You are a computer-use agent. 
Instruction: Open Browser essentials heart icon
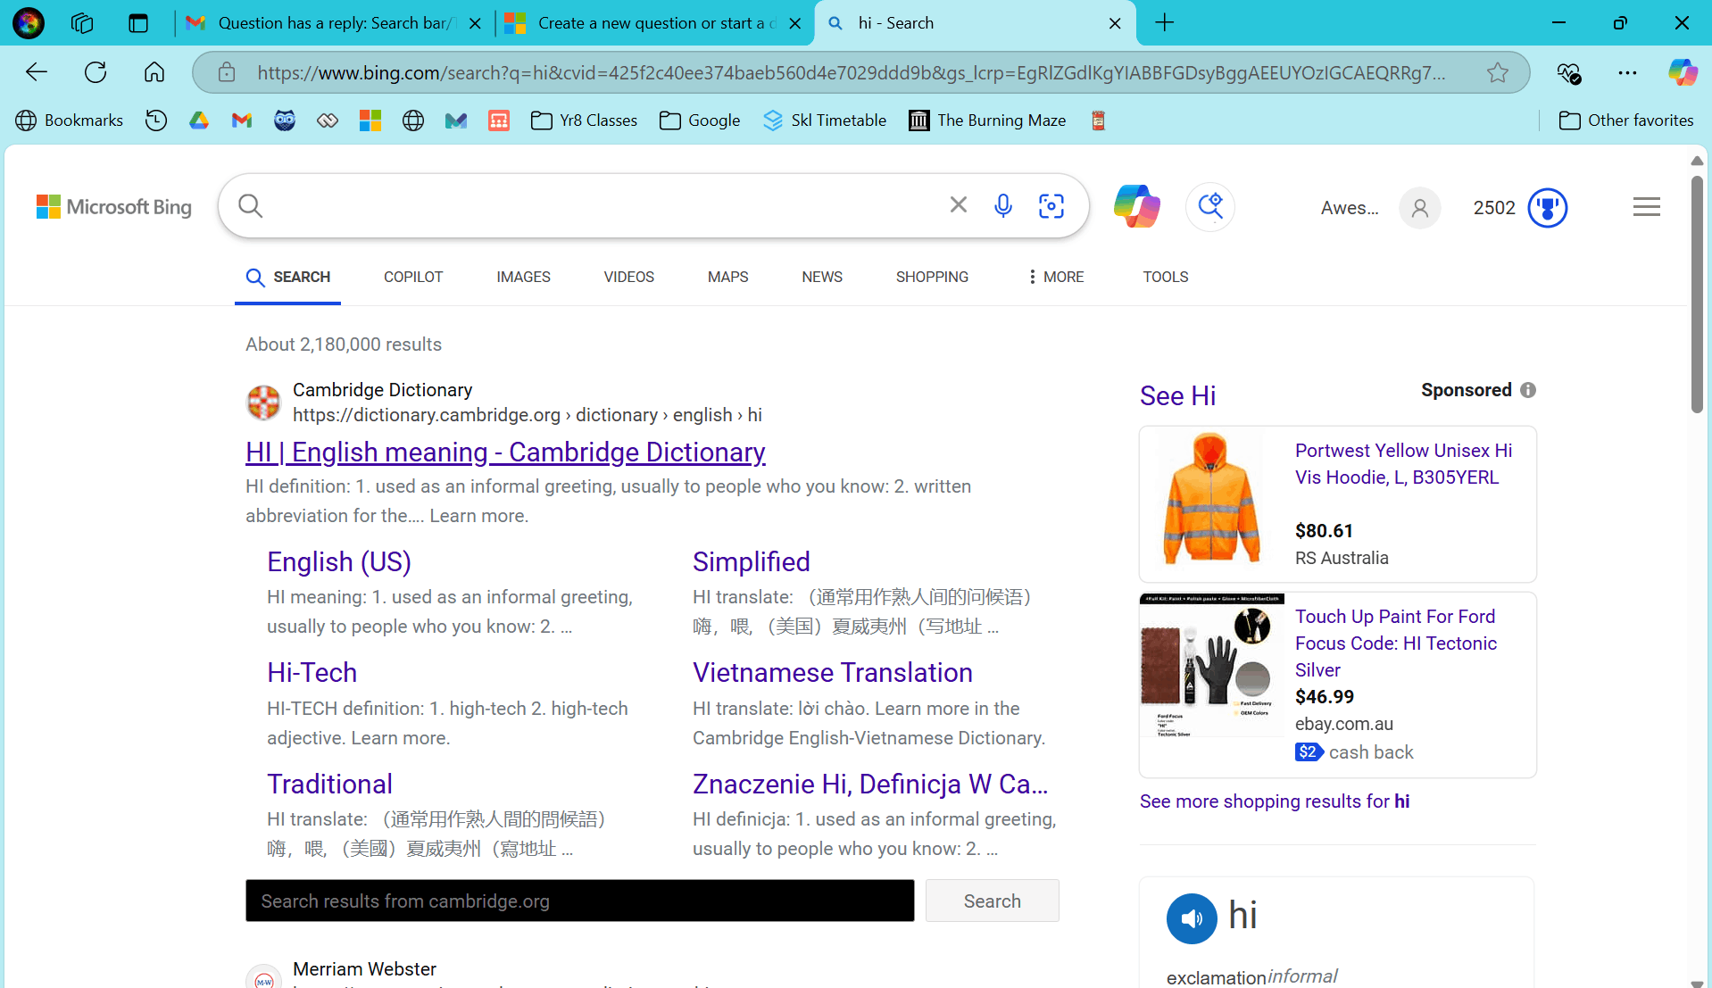coord(1568,72)
